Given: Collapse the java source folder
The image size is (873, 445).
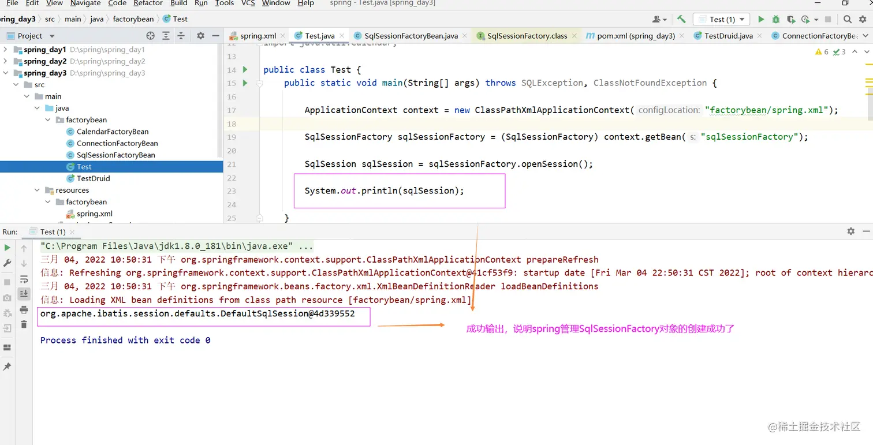Looking at the screenshot, I should click(x=38, y=108).
